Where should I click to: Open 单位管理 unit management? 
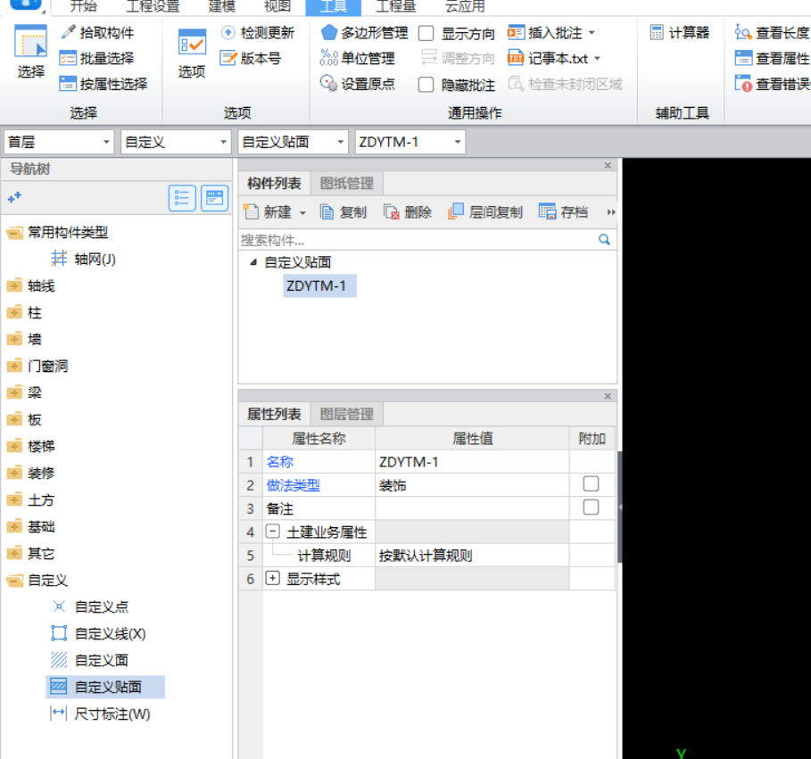pyautogui.click(x=358, y=58)
